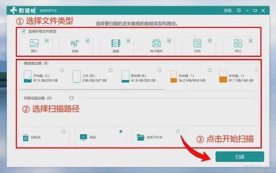Uncheck the 文档 checkbox
Screen dimensions: 276x173
(209, 41)
